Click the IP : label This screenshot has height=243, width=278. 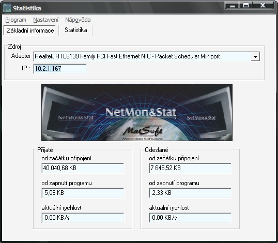tap(26, 68)
